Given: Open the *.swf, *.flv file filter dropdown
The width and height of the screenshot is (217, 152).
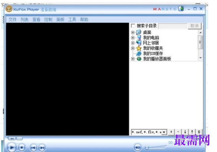Looking at the screenshot, I should click(164, 132).
